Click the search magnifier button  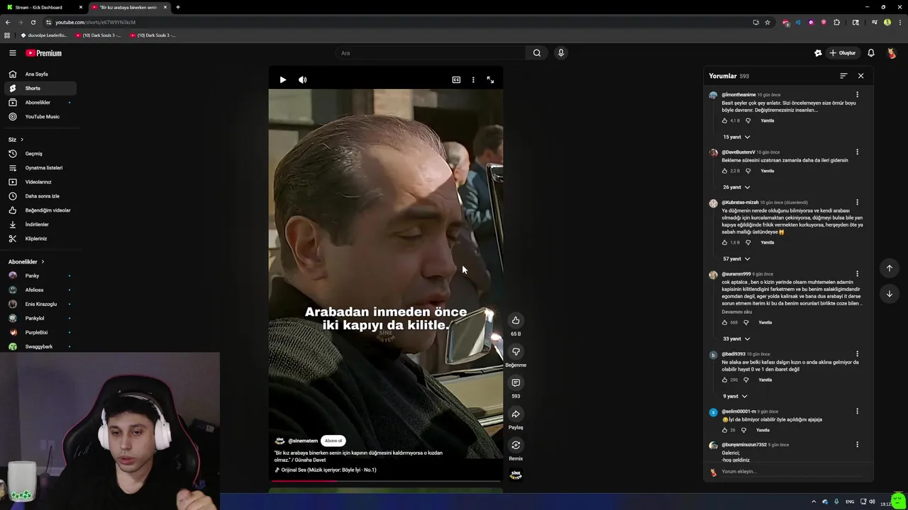(537, 53)
